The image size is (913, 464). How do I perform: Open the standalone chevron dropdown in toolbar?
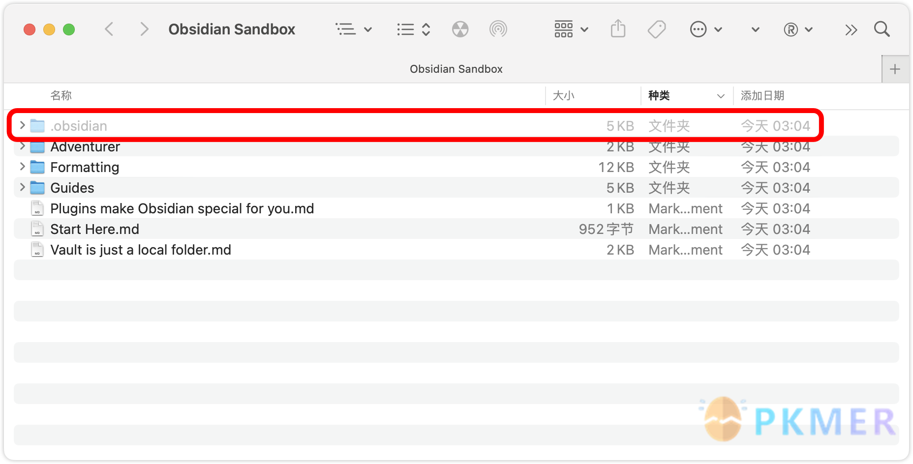(756, 29)
